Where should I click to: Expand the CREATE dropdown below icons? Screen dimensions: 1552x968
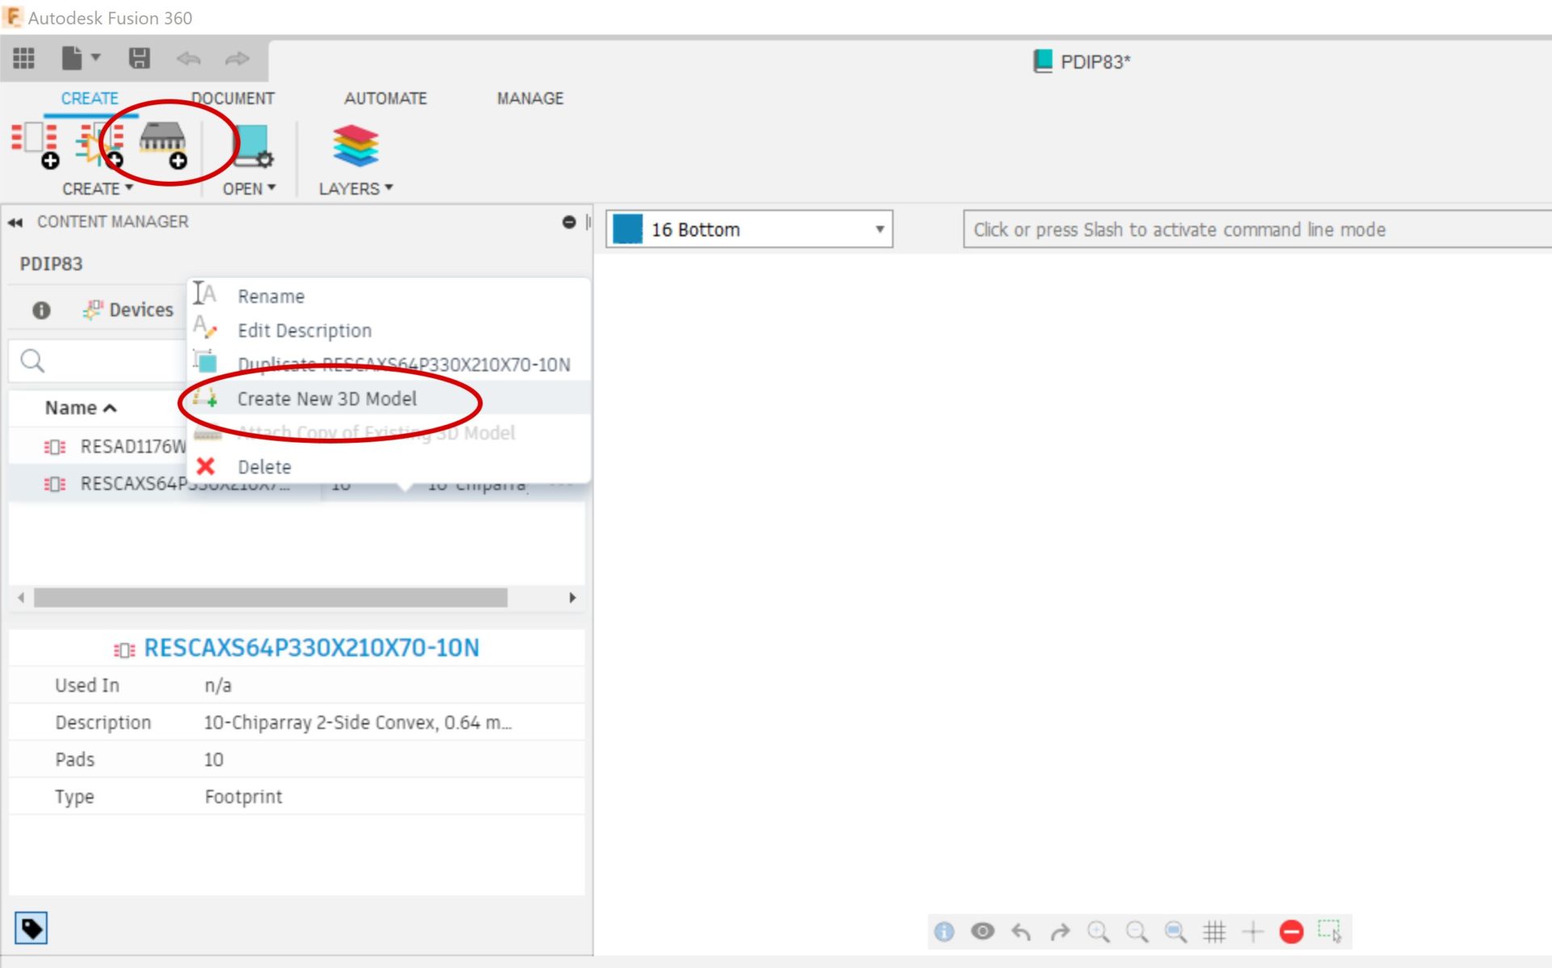(97, 188)
